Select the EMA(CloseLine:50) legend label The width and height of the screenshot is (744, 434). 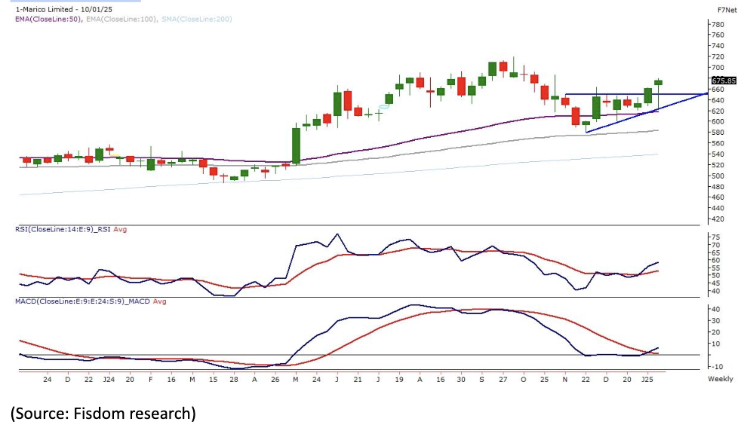[x=48, y=19]
